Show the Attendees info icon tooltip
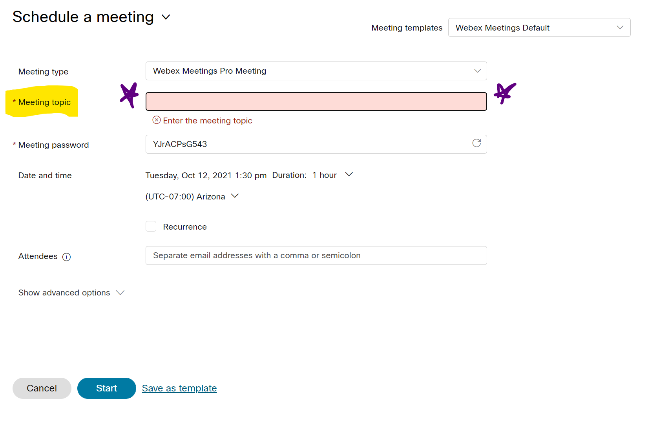648x422 pixels. click(67, 257)
